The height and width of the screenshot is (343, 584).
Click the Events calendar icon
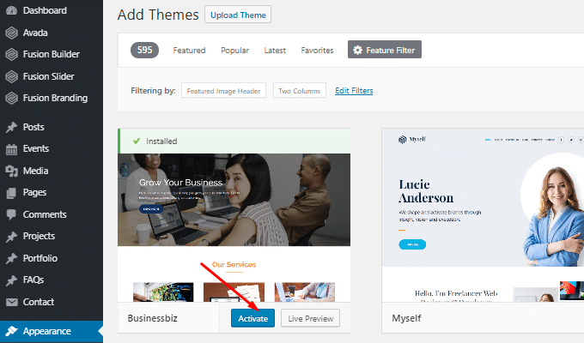(x=11, y=149)
